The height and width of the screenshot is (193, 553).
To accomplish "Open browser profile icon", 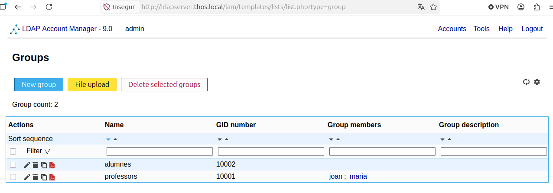I will pos(521,7).
